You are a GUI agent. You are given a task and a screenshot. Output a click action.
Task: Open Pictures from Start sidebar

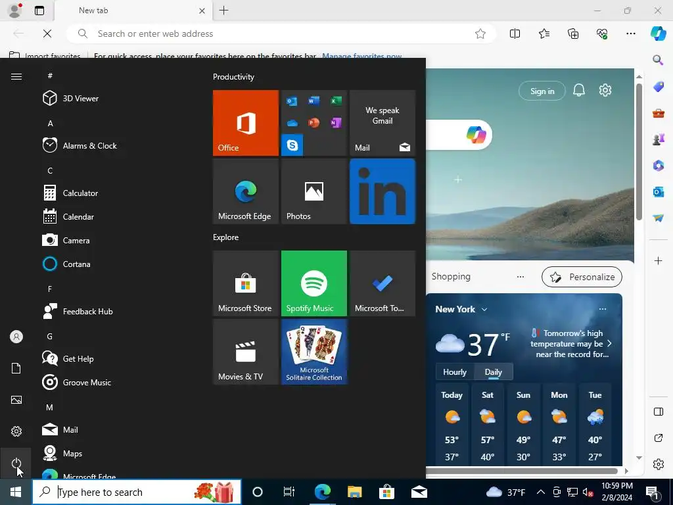pos(16,400)
